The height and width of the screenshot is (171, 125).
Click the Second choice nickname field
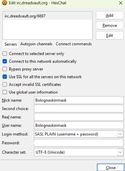(x=79, y=108)
